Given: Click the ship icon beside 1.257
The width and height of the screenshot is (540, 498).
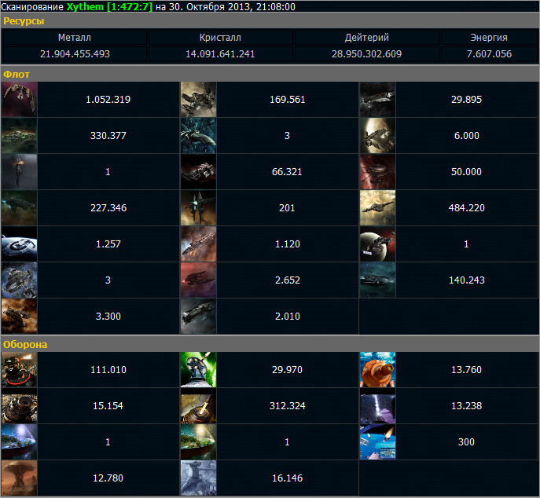Looking at the screenshot, I should tap(20, 244).
